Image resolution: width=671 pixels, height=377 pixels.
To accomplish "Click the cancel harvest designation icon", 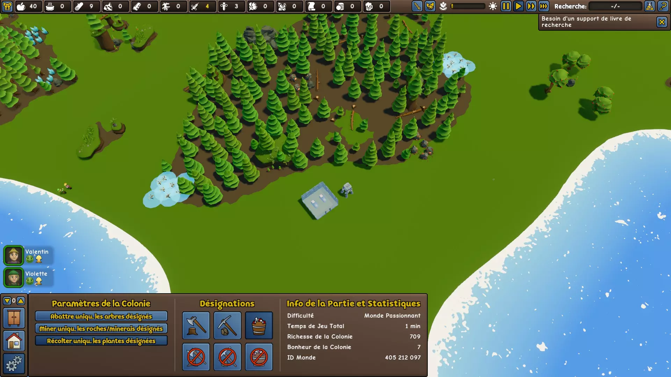I will 259,357.
